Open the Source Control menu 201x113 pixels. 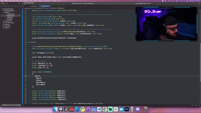47,1
